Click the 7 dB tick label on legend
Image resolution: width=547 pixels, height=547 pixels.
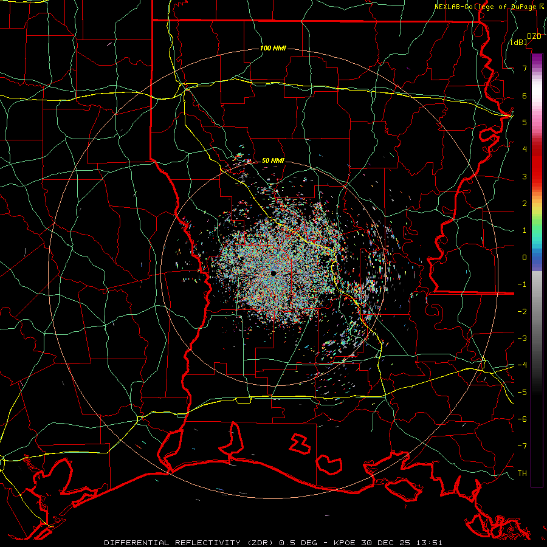[525, 68]
